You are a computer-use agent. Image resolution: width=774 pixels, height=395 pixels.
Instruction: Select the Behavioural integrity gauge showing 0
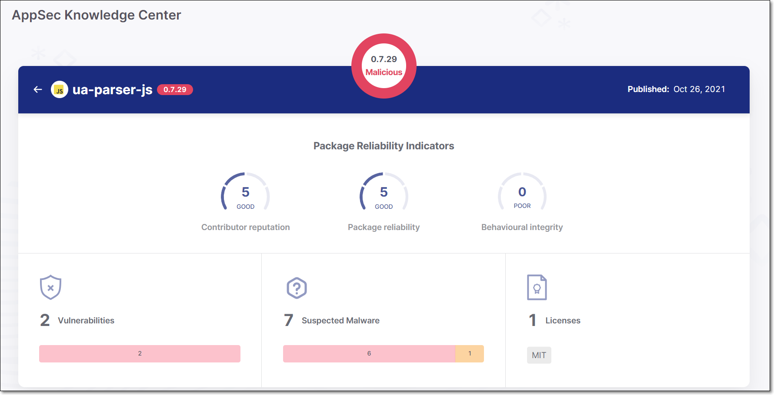(x=522, y=192)
